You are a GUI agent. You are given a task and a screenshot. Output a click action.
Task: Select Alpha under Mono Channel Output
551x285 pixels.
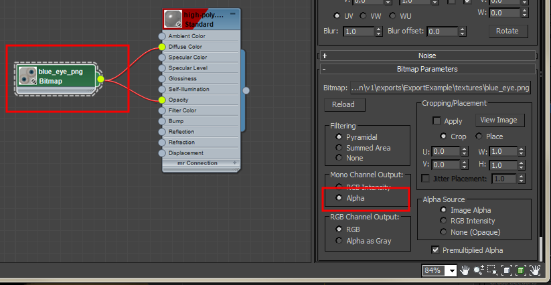tap(339, 198)
